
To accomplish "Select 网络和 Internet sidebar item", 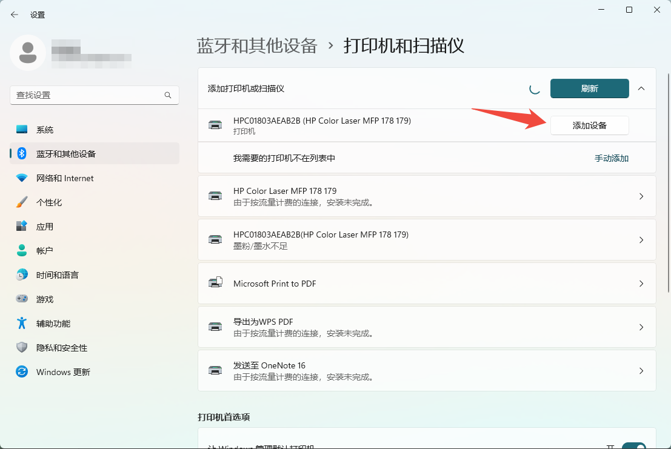I will (65, 178).
